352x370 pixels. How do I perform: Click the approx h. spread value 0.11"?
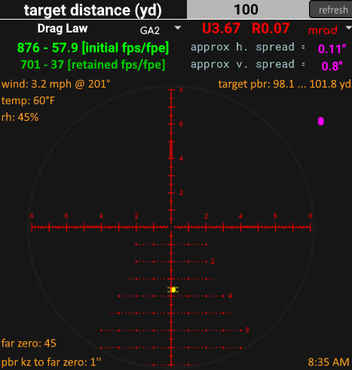[x=332, y=49]
